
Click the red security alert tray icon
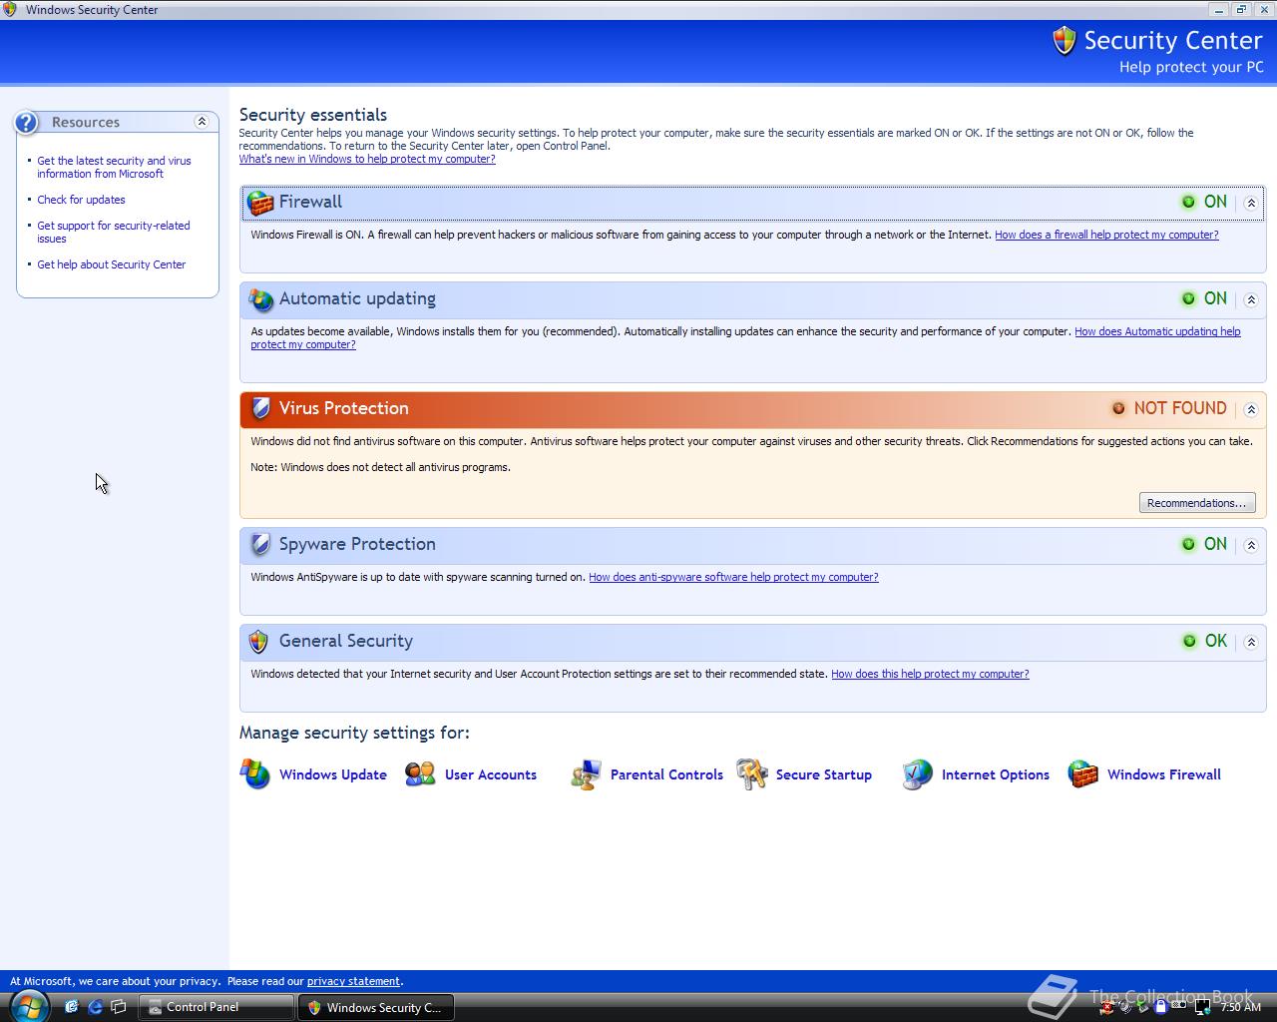pyautogui.click(x=1106, y=1007)
